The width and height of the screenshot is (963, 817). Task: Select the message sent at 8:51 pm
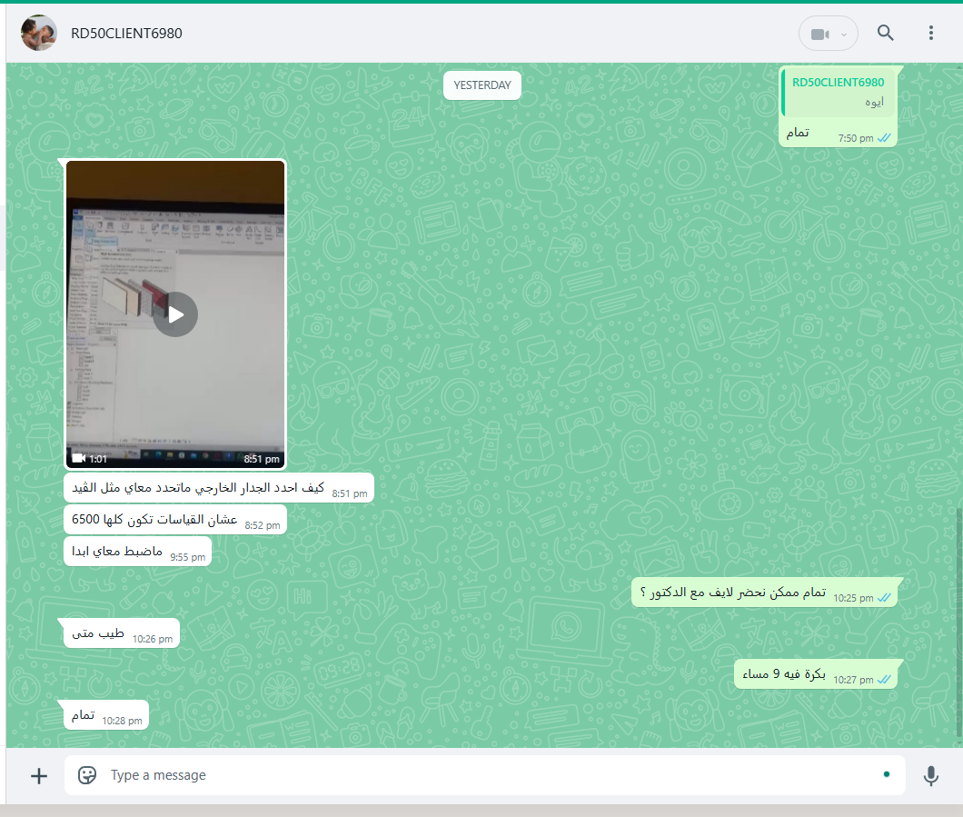[219, 488]
